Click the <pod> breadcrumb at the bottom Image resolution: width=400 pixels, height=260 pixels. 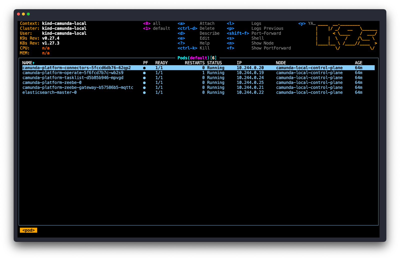pos(28,230)
